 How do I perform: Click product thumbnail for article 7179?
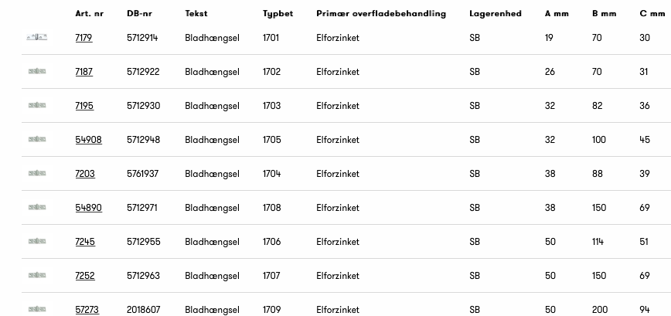click(x=37, y=37)
